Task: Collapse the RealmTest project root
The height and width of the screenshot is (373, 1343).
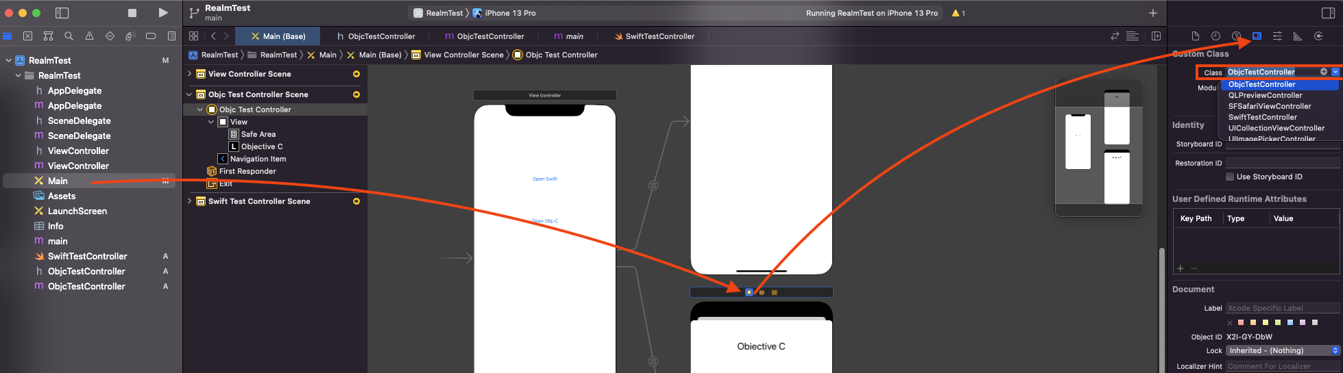Action: 8,60
